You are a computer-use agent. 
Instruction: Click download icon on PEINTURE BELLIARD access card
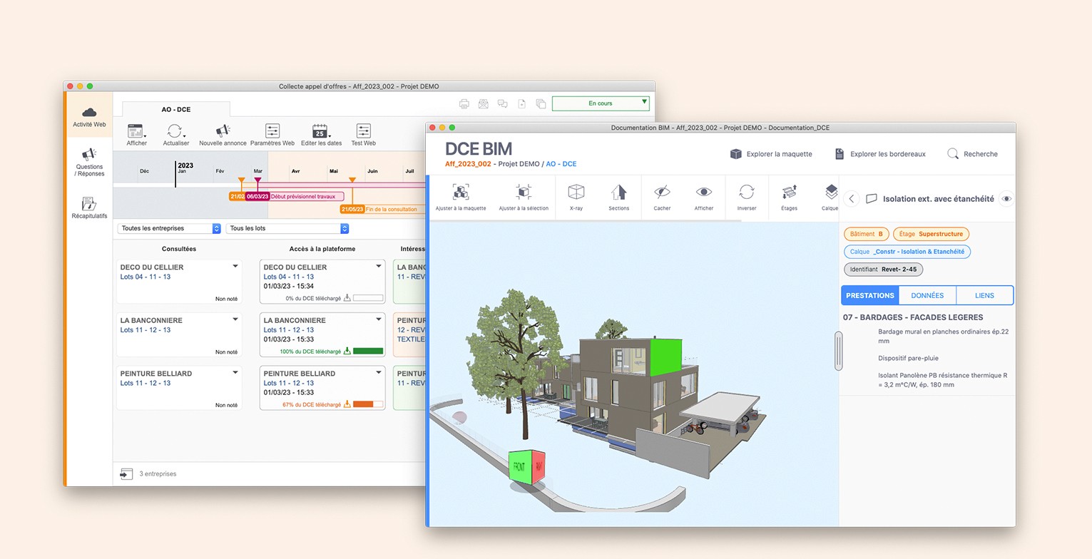(x=347, y=404)
